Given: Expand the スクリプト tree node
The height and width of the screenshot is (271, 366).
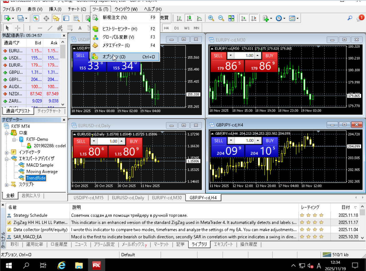Looking at the screenshot, I should click(6, 184).
